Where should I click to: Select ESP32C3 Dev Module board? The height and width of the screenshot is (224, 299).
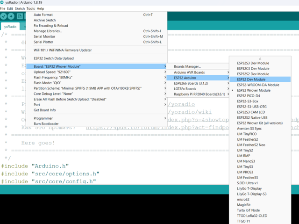tap(260, 68)
